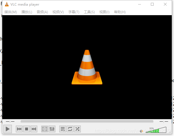Skip to previous media track
The width and height of the screenshot is (174, 136).
click(19, 129)
